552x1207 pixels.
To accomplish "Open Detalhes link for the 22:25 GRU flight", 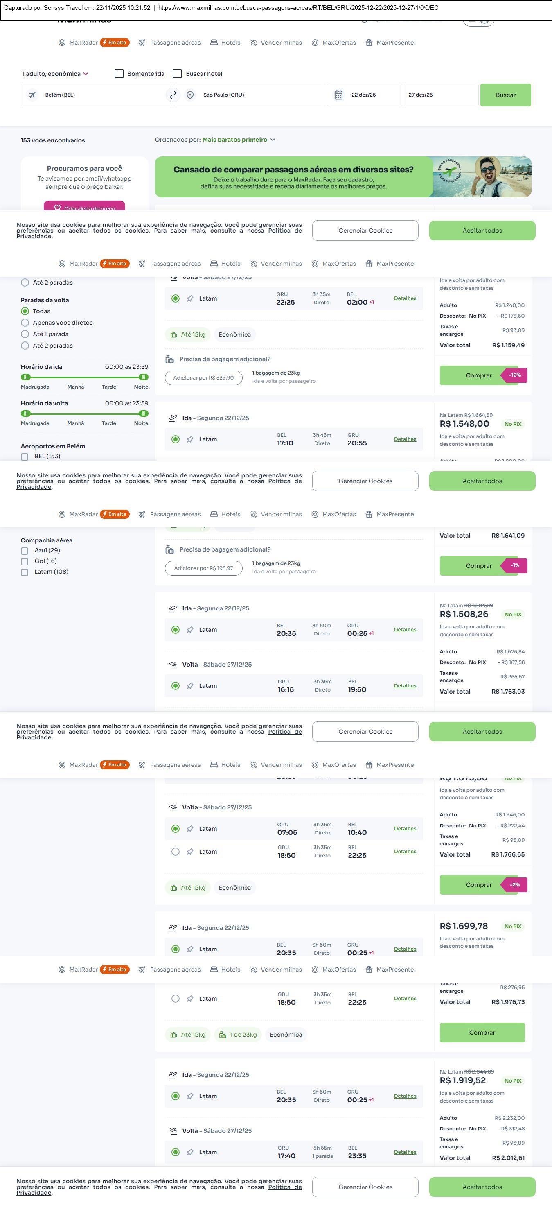I will click(x=405, y=298).
